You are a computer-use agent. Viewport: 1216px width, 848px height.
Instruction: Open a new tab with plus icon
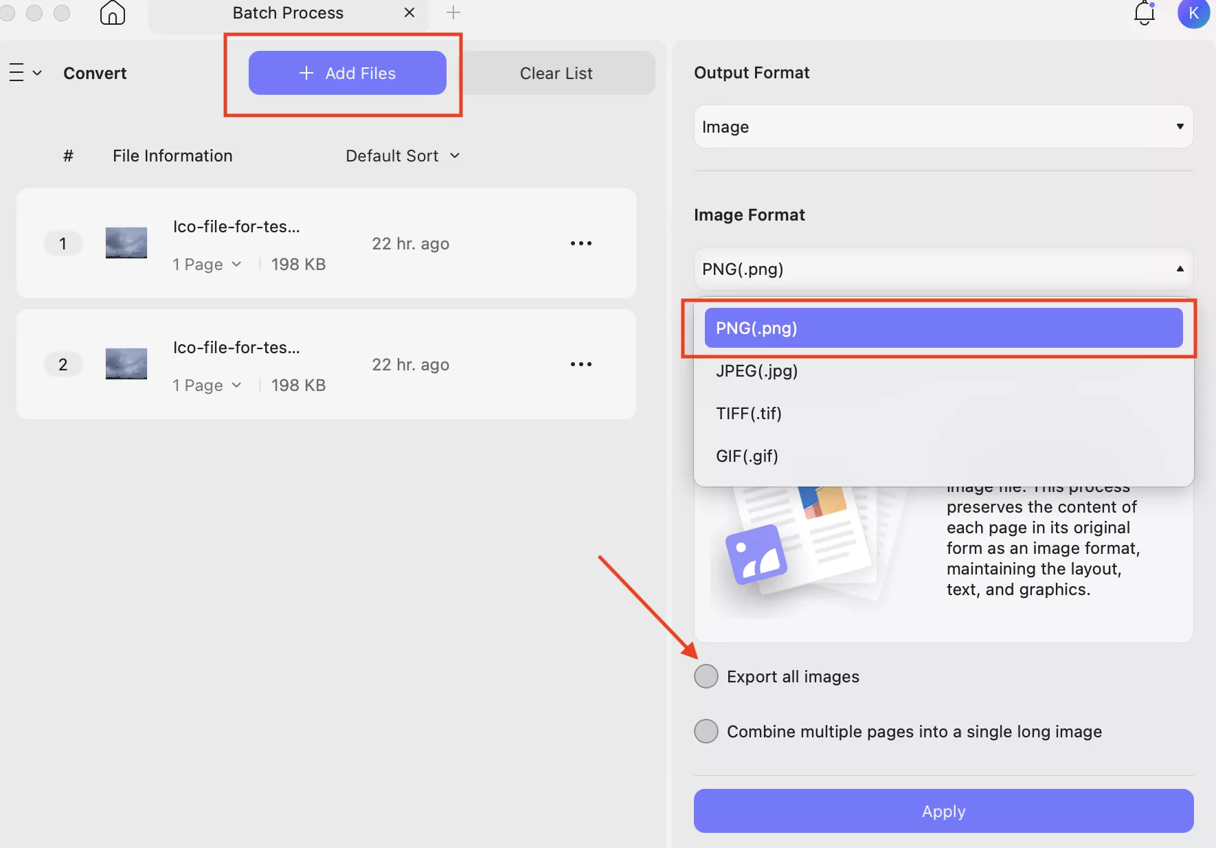point(453,13)
